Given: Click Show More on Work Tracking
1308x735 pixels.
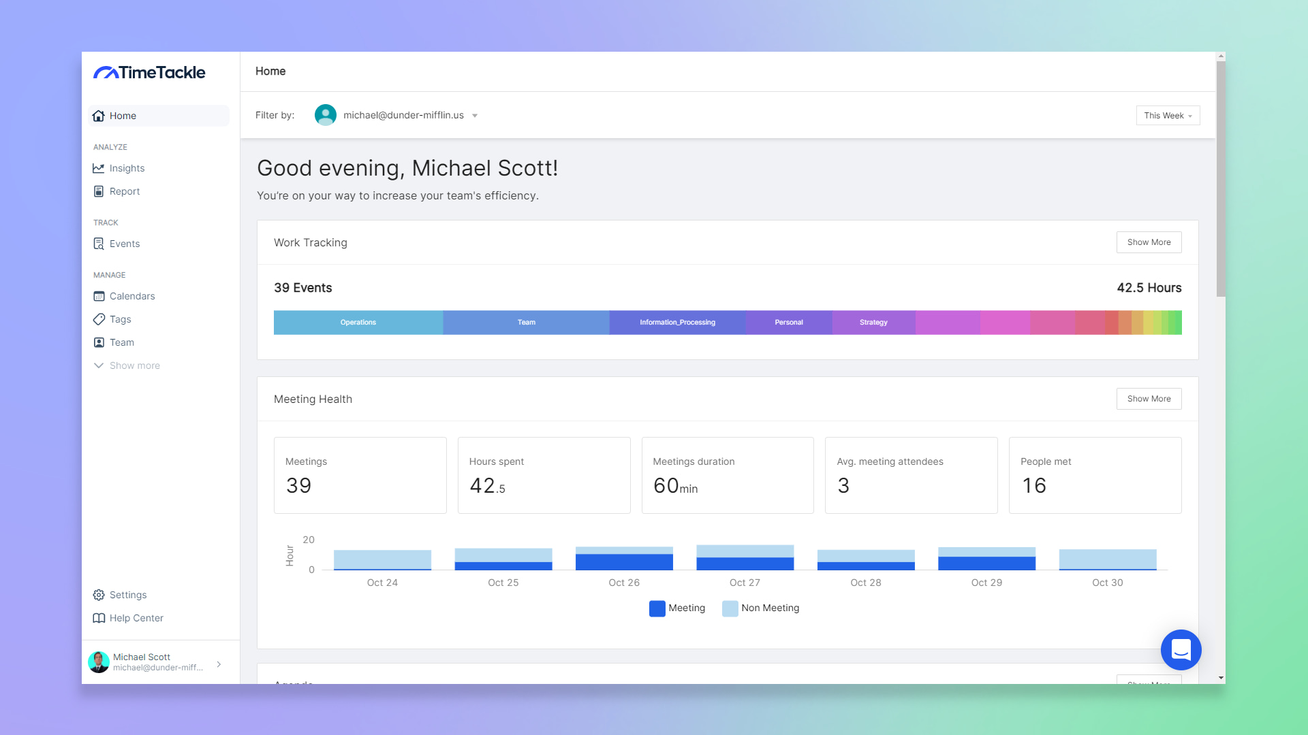Looking at the screenshot, I should tap(1149, 242).
